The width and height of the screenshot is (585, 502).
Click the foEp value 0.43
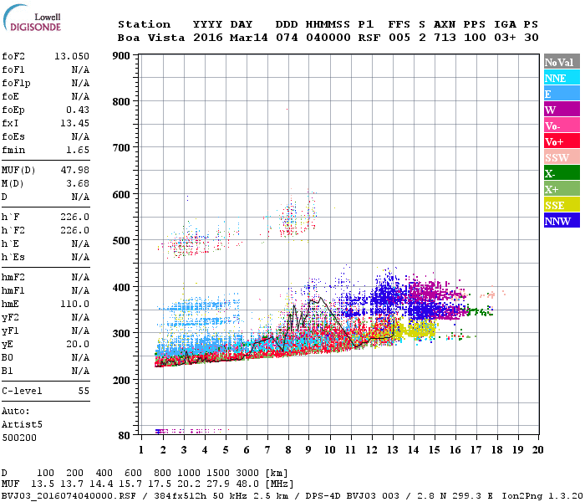click(x=78, y=110)
